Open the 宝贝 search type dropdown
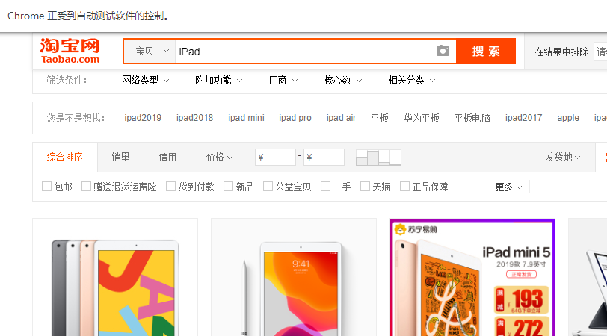 (151, 51)
